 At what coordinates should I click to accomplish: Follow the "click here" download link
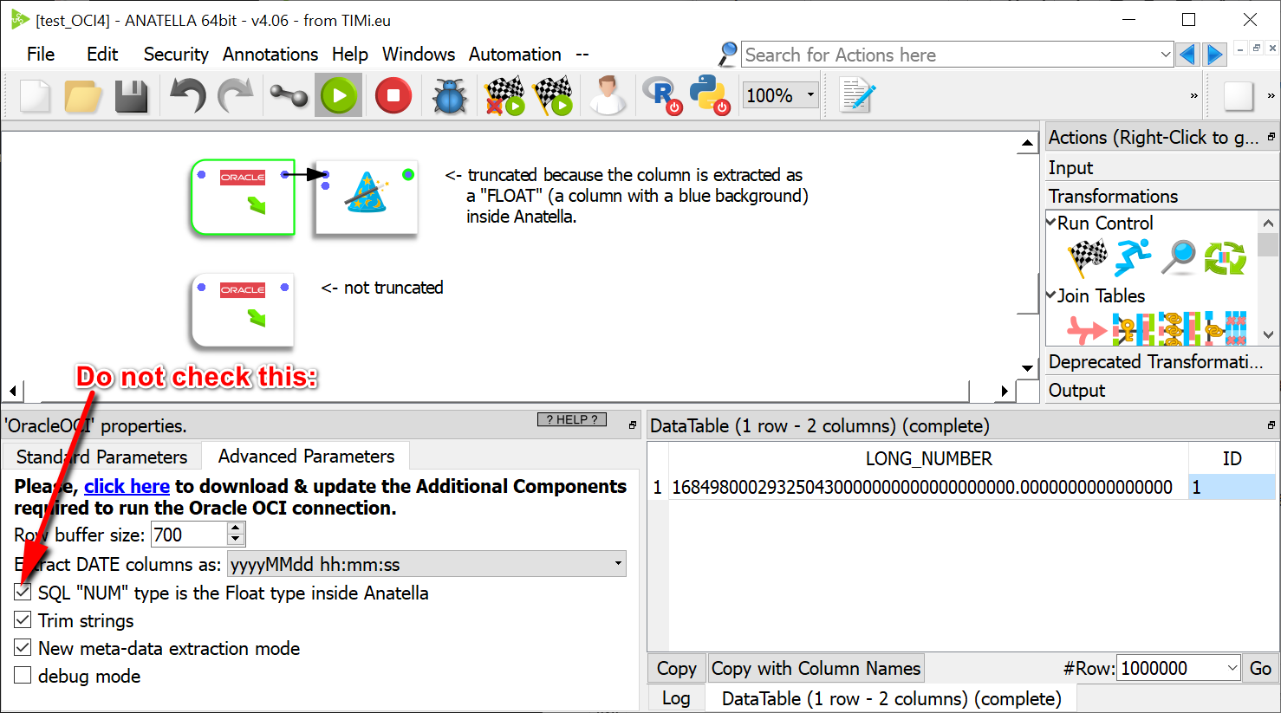click(x=127, y=486)
